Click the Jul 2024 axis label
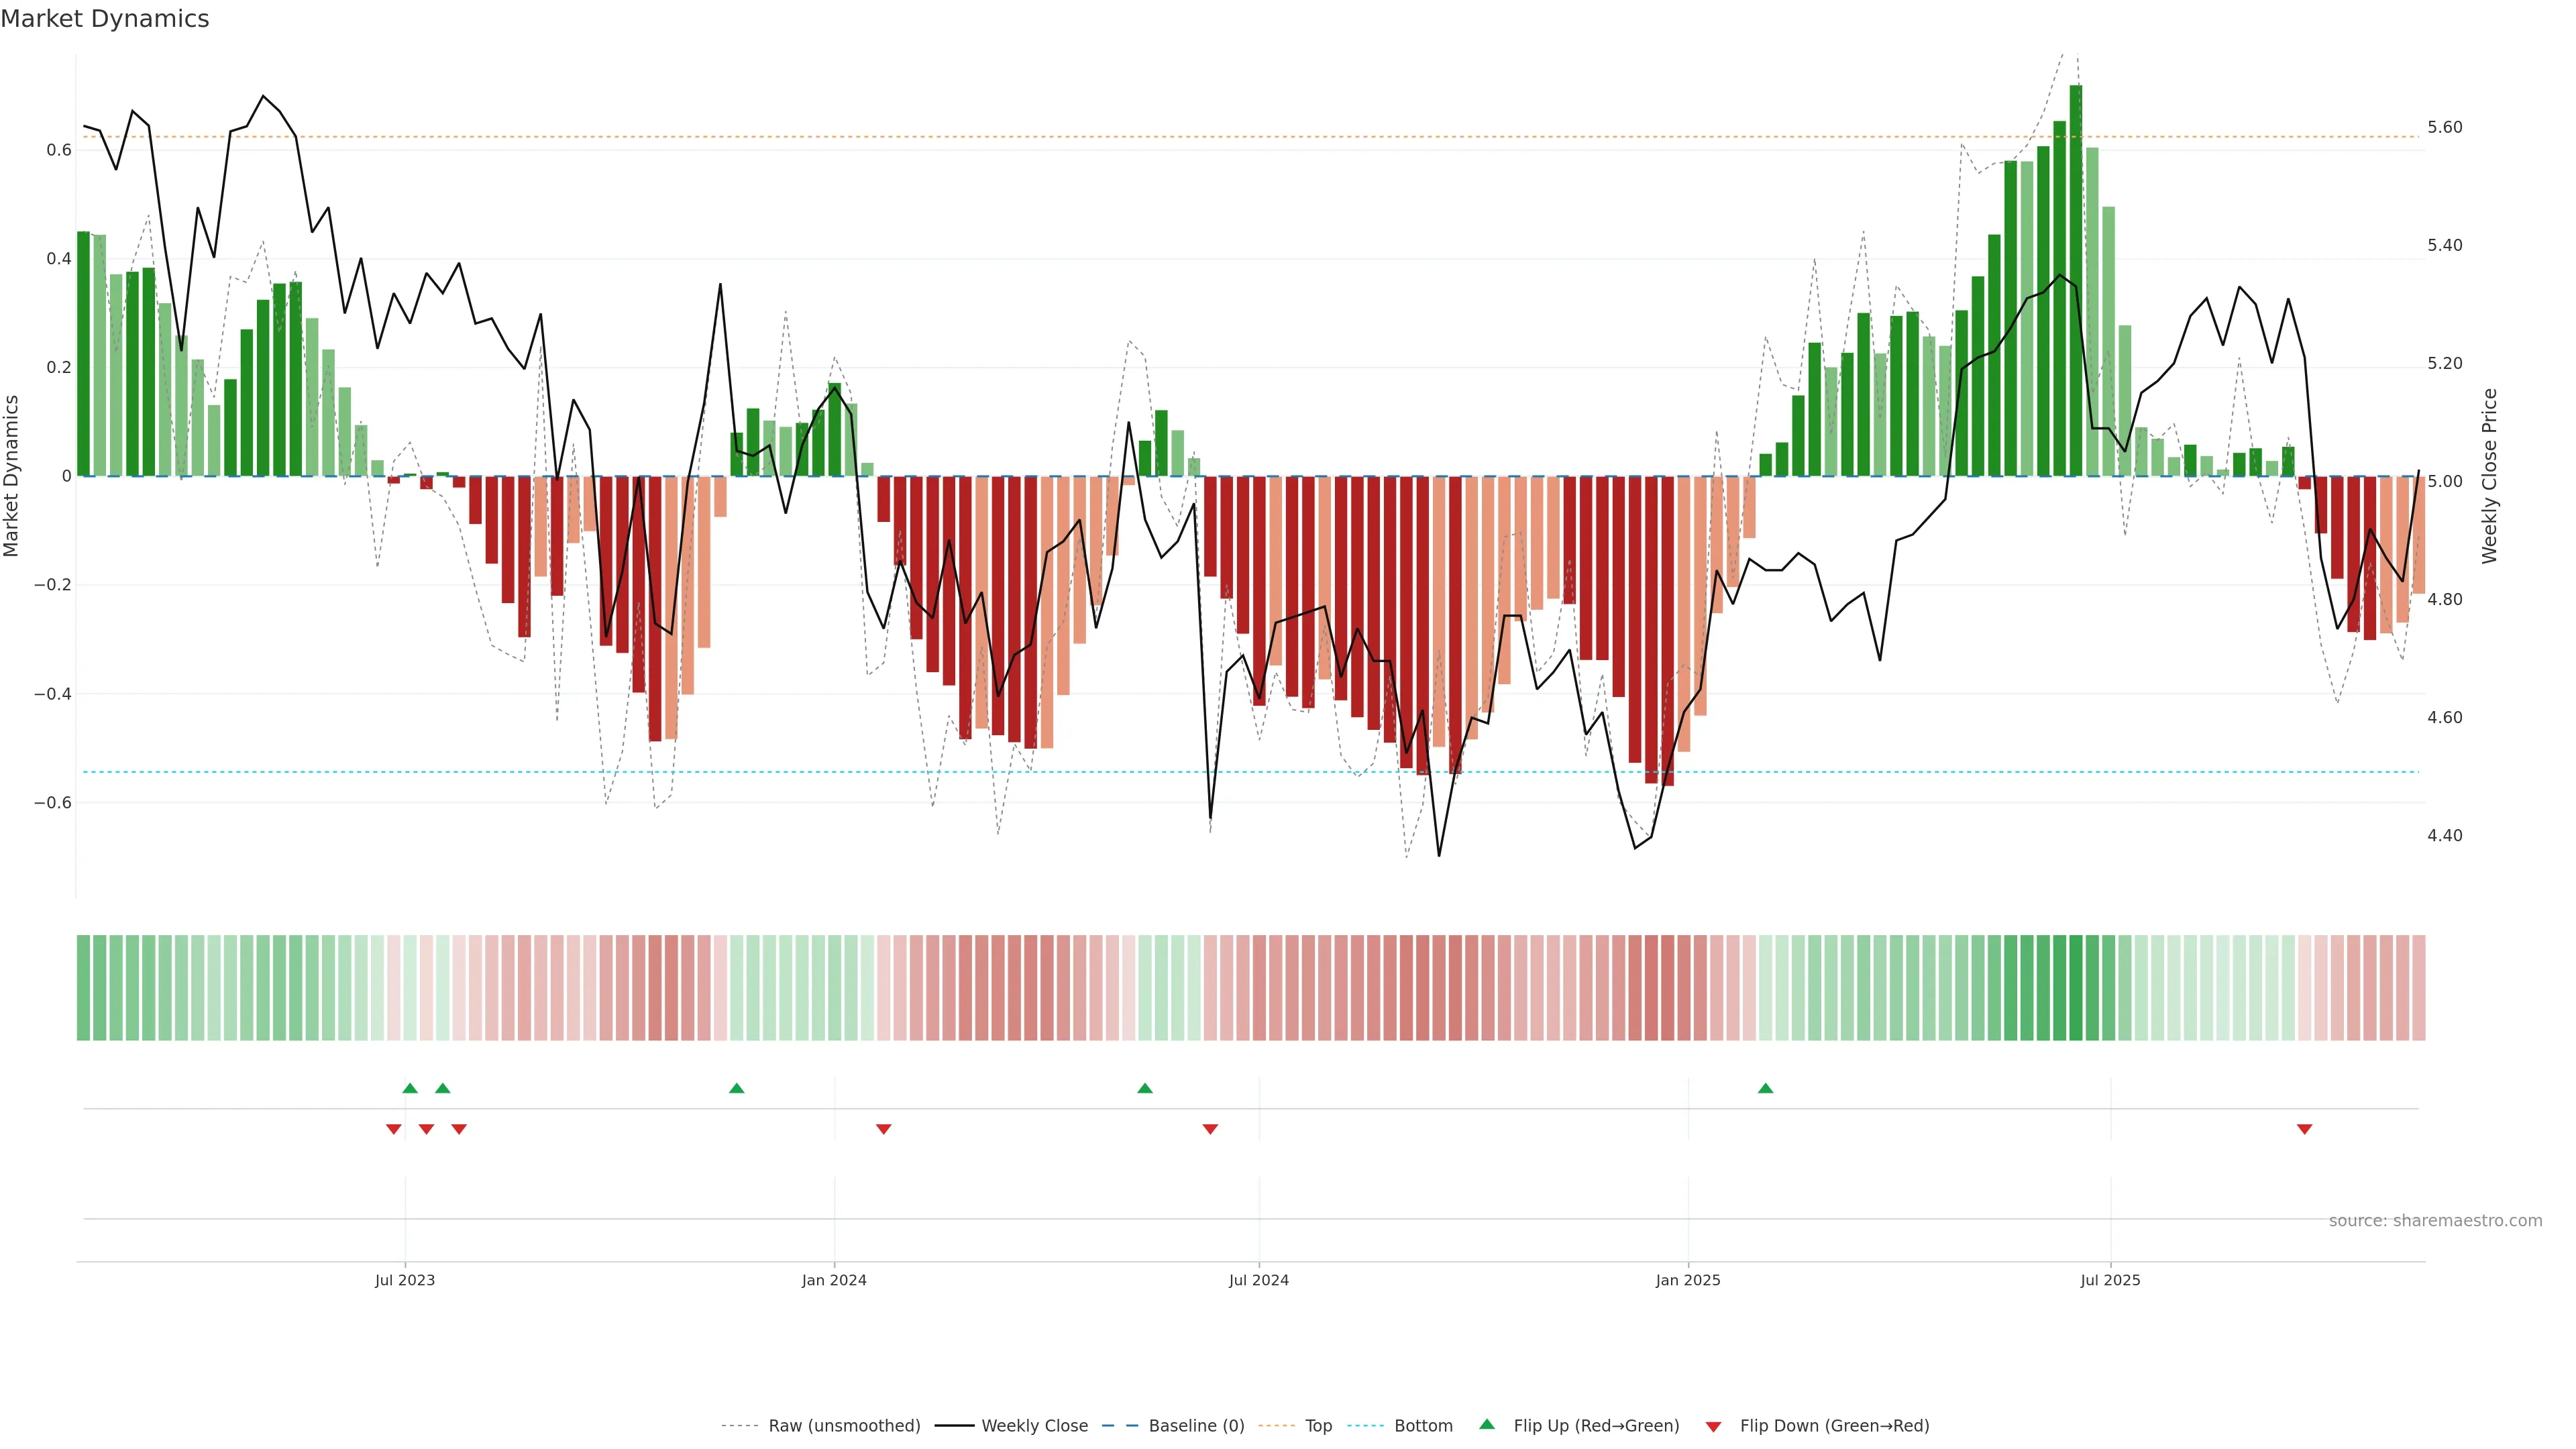 [x=1258, y=1280]
